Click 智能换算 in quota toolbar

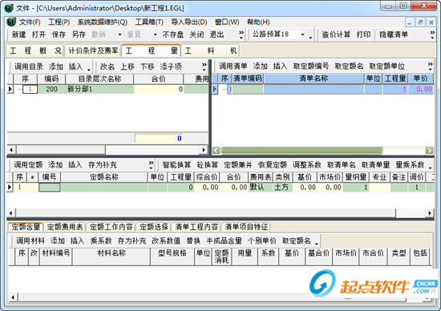pyautogui.click(x=176, y=164)
